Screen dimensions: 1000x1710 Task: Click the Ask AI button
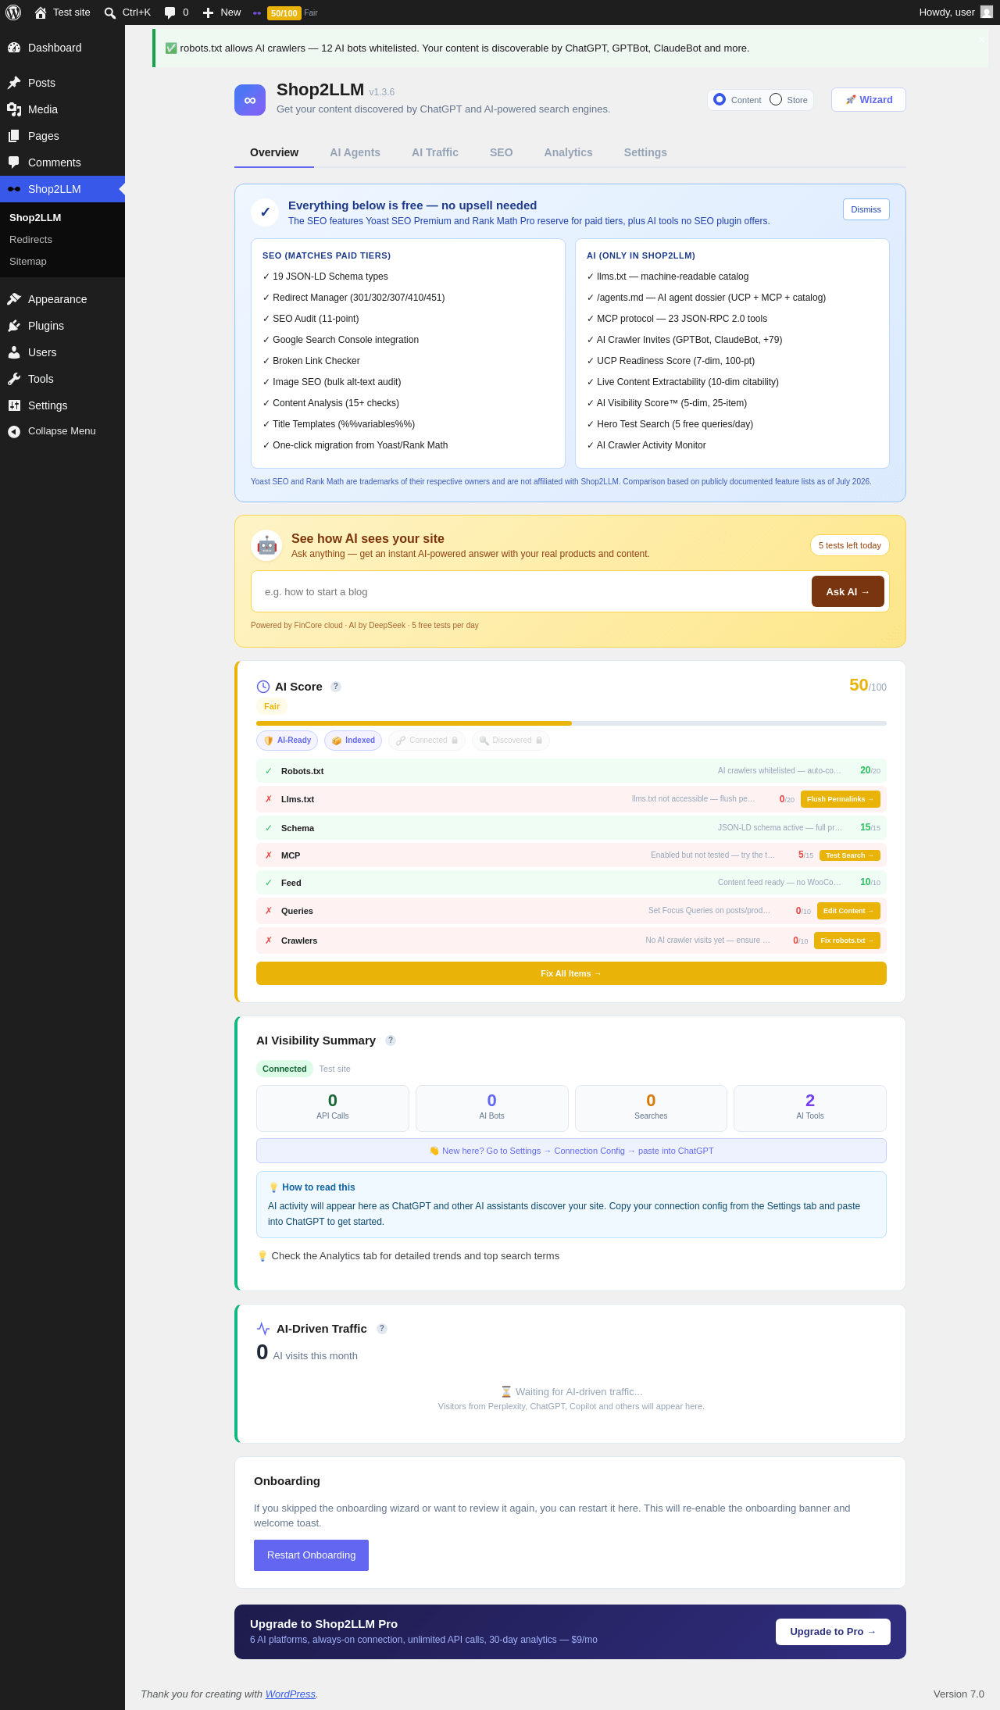(848, 591)
